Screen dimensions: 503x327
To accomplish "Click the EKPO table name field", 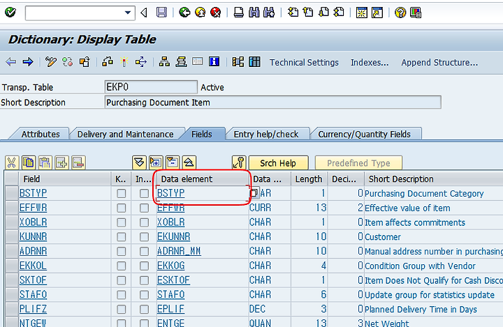I will pos(151,86).
